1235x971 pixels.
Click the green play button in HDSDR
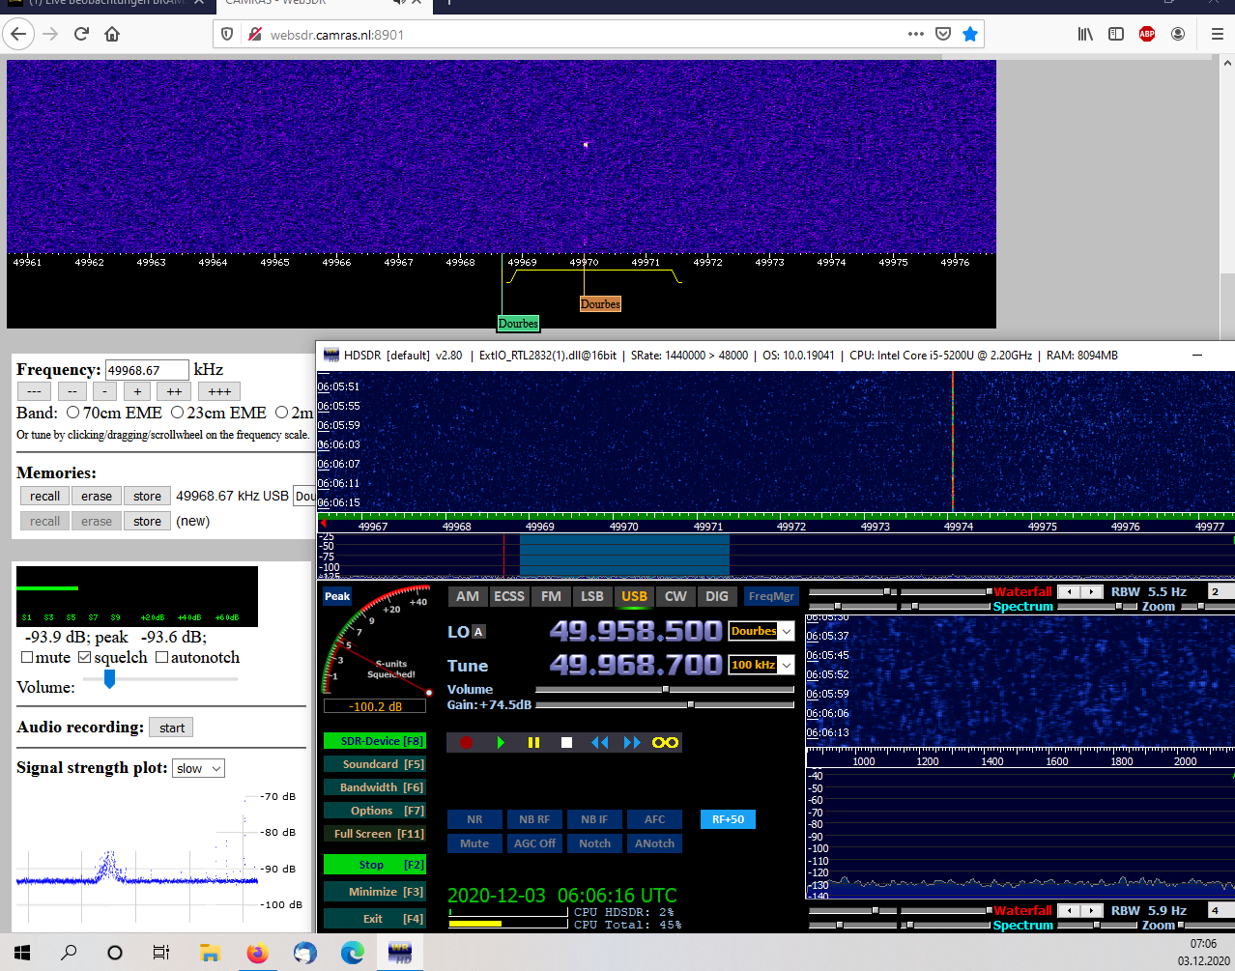coord(501,742)
